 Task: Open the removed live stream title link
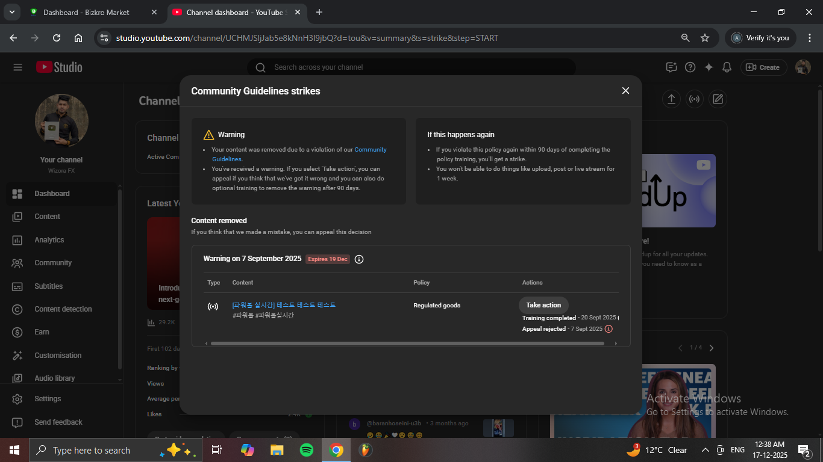pos(284,305)
